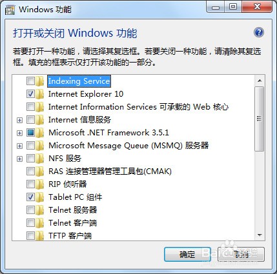Click the TFTP 客户端 folder icon
This screenshot has width=277, height=274.
39,236
